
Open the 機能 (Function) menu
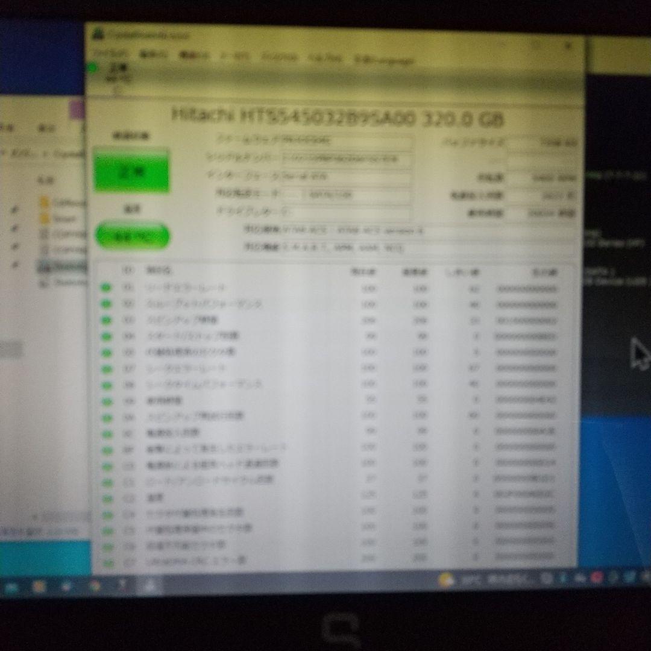point(194,55)
